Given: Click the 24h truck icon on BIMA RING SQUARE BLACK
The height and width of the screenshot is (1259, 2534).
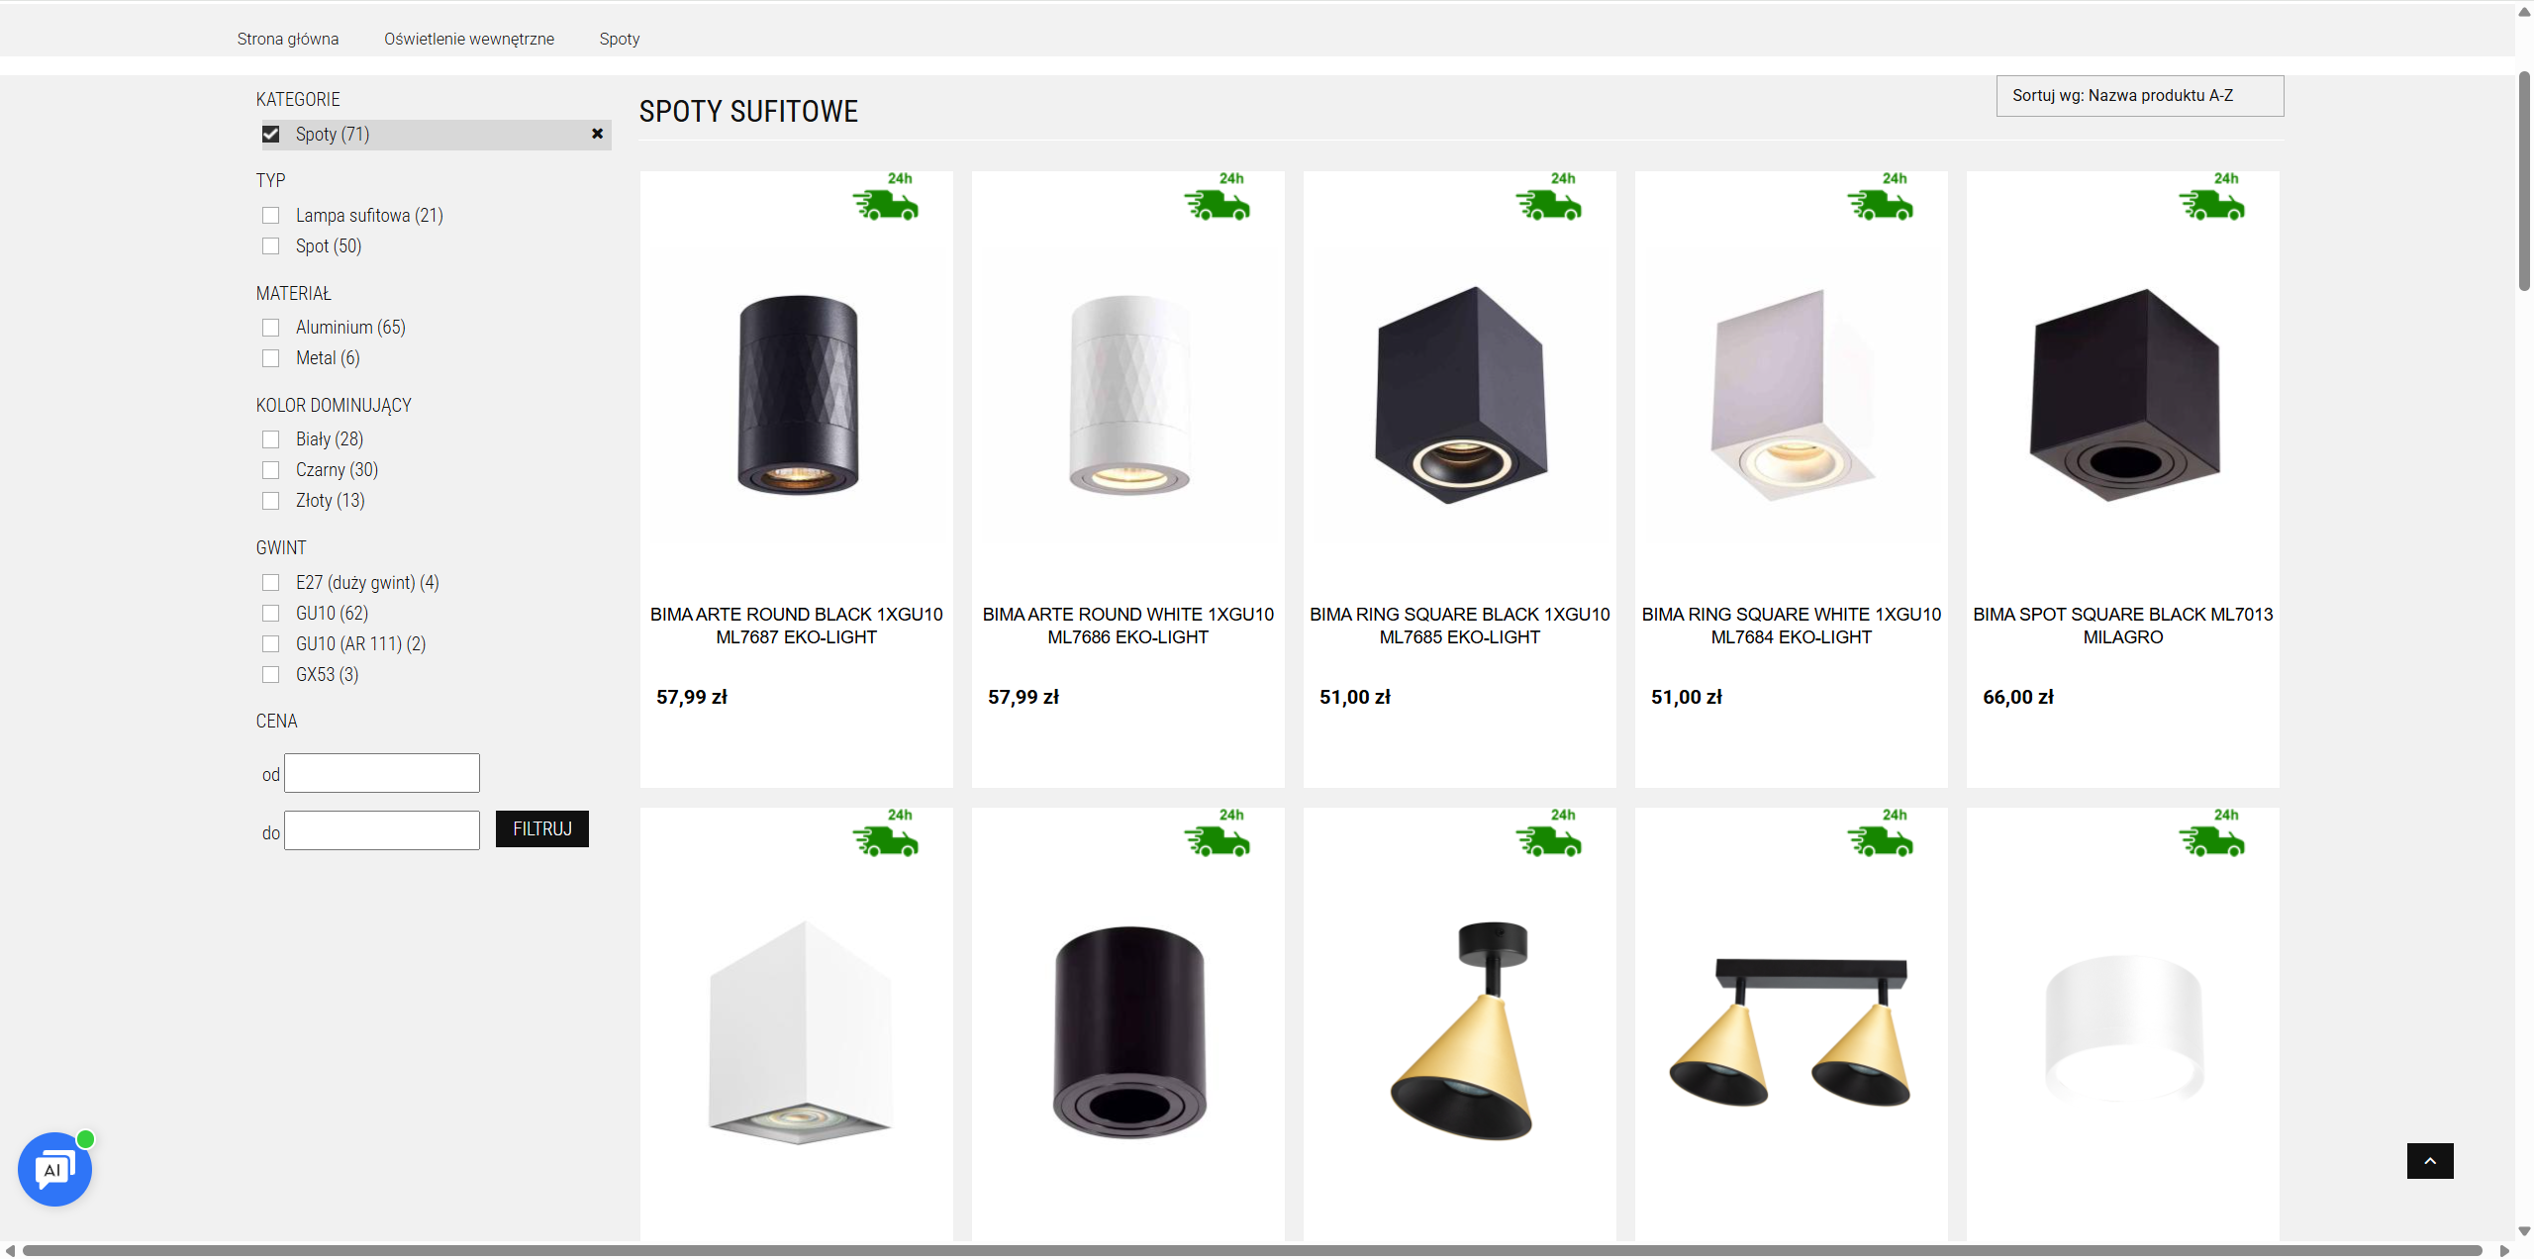Looking at the screenshot, I should pos(1549,196).
